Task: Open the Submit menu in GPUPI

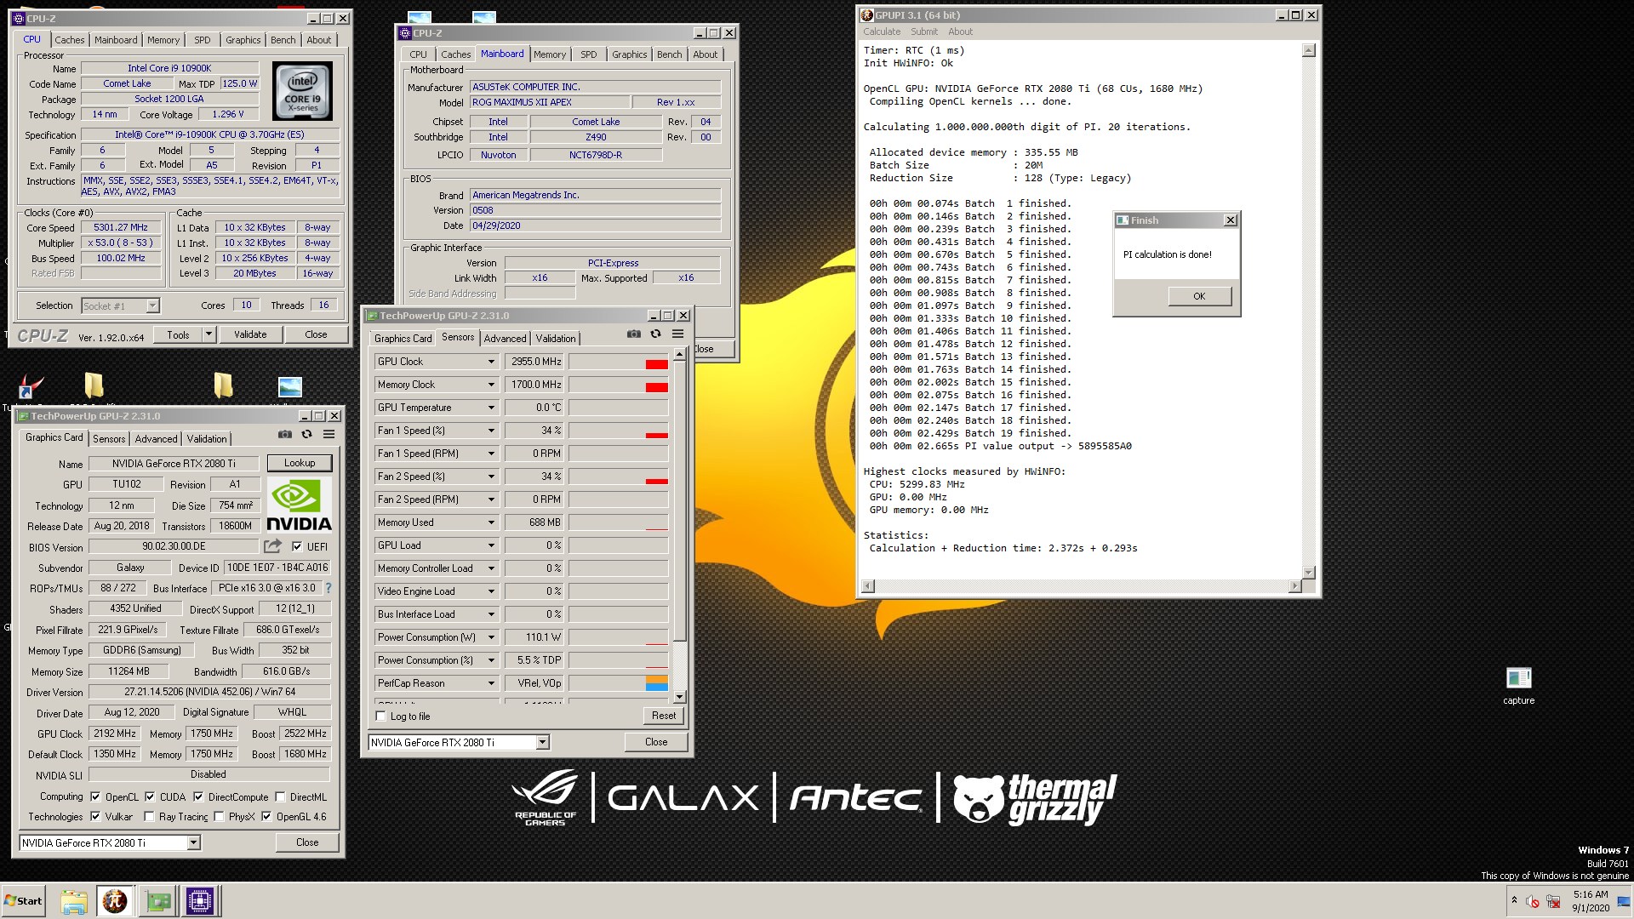Action: (924, 31)
